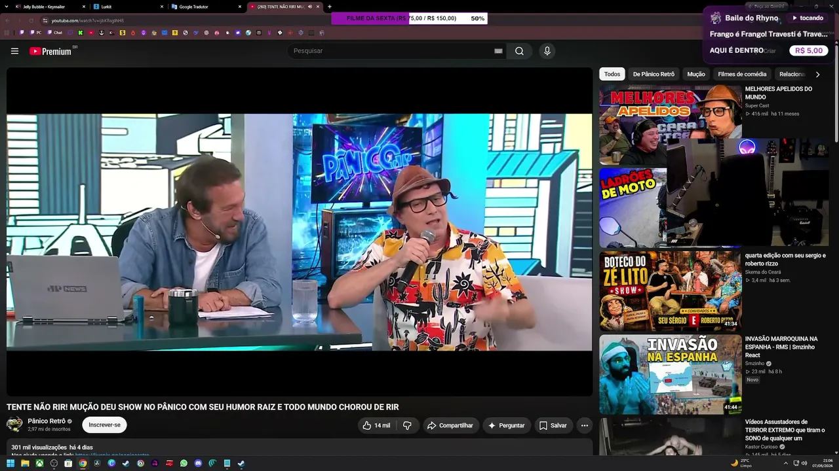Open the PC bookmark

[x=34, y=32]
